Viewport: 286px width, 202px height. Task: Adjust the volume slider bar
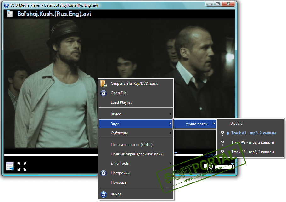tap(224, 167)
